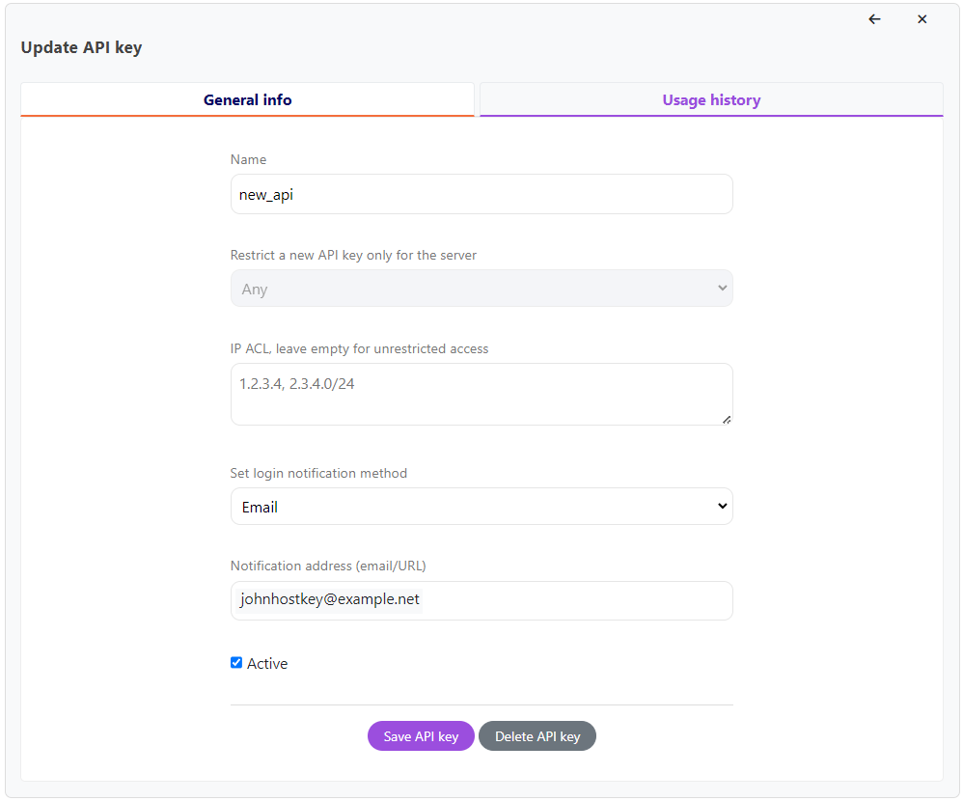Click the Restrict a new API key label
This screenshot has width=963, height=801.
[353, 255]
